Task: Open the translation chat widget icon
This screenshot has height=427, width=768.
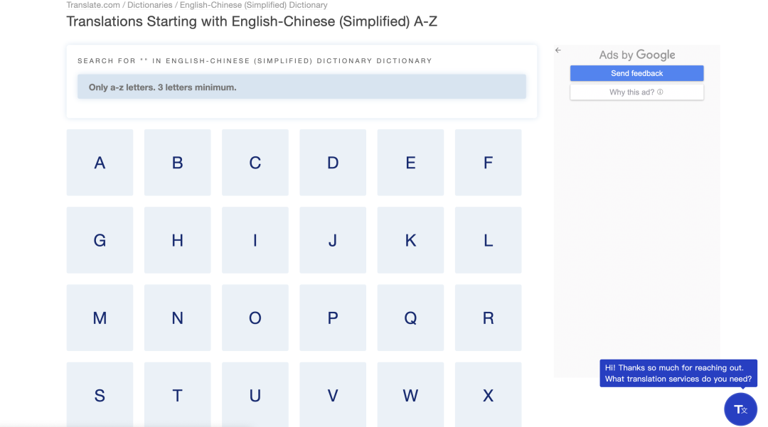Action: click(740, 409)
